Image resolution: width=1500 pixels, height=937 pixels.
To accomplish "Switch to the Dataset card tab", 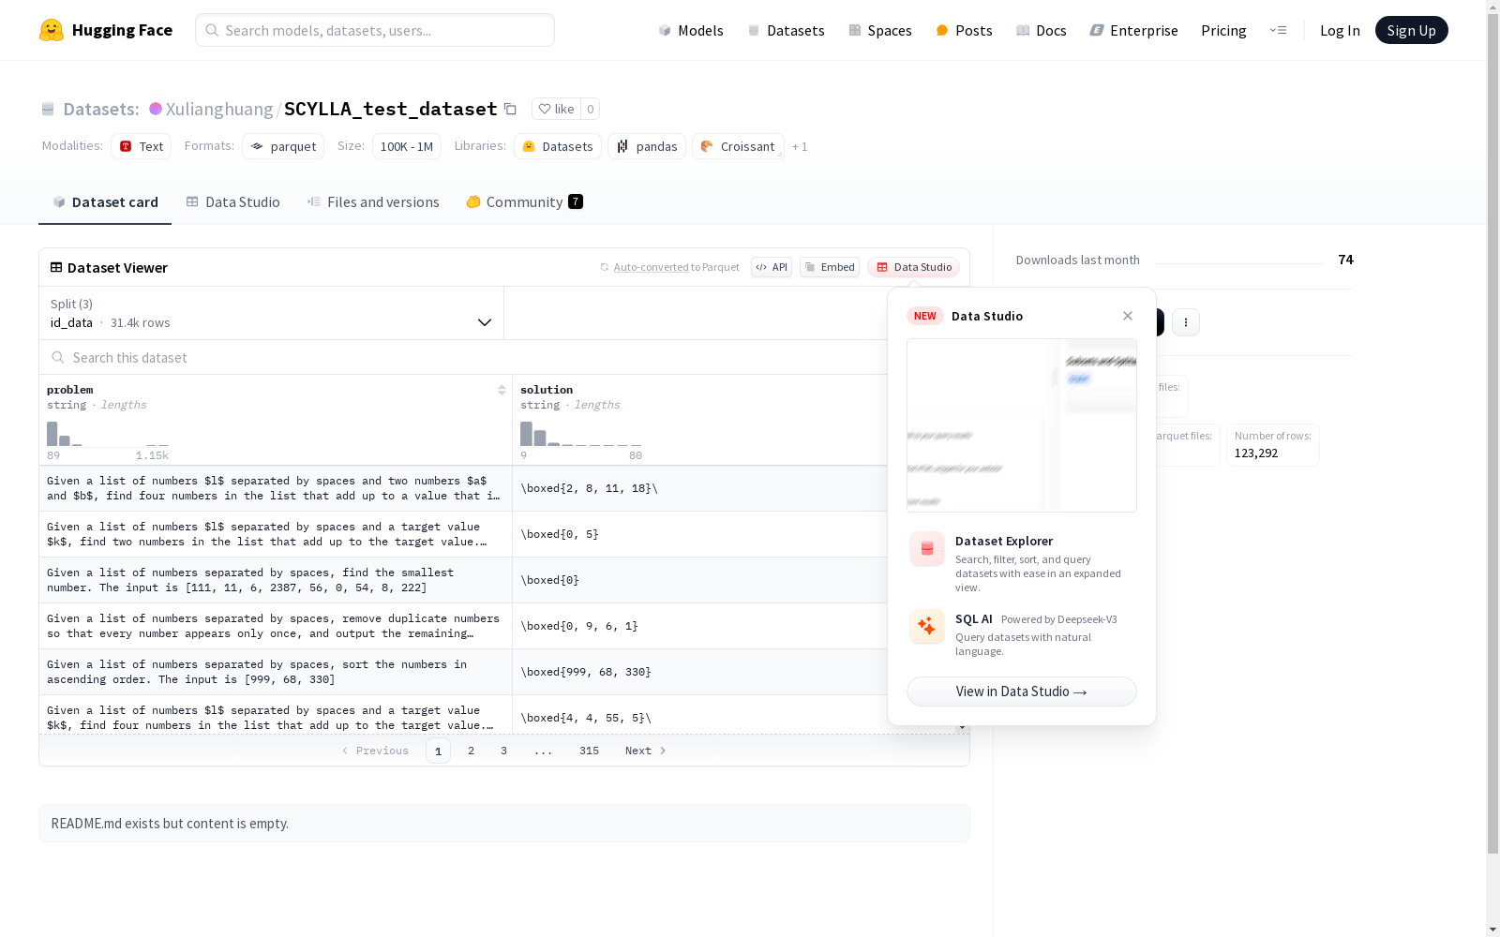I will [105, 202].
